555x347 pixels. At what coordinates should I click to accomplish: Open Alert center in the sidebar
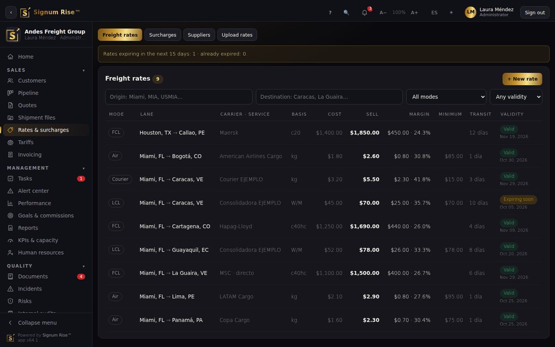[x=46, y=191]
